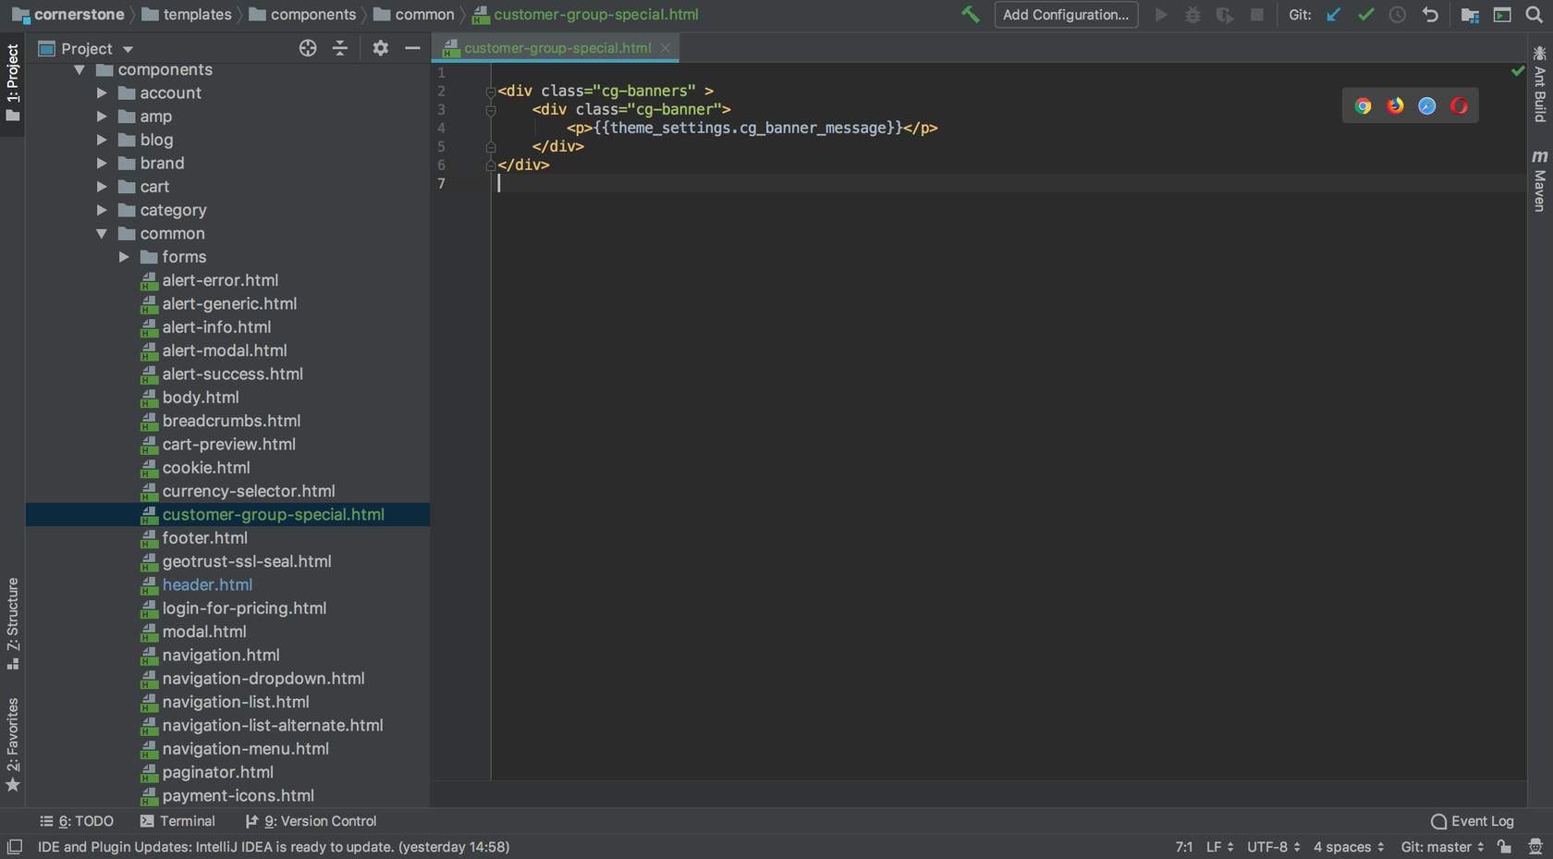Click the Add Configuration button
1553x859 pixels.
coord(1066,15)
